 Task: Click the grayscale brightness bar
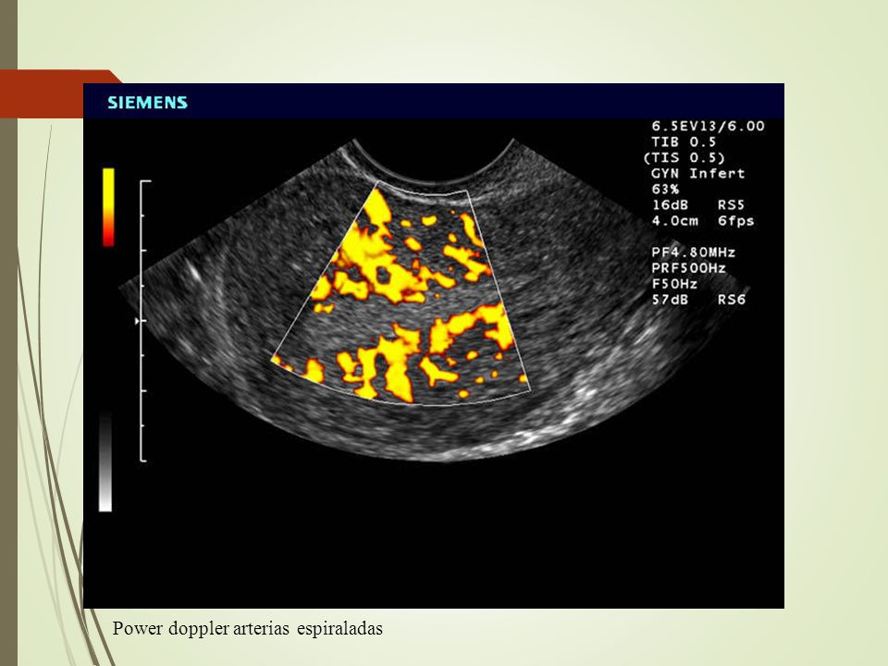pos(105,462)
